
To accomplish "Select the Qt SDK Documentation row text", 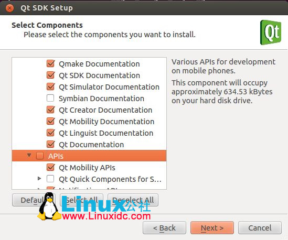I will 99,75.
